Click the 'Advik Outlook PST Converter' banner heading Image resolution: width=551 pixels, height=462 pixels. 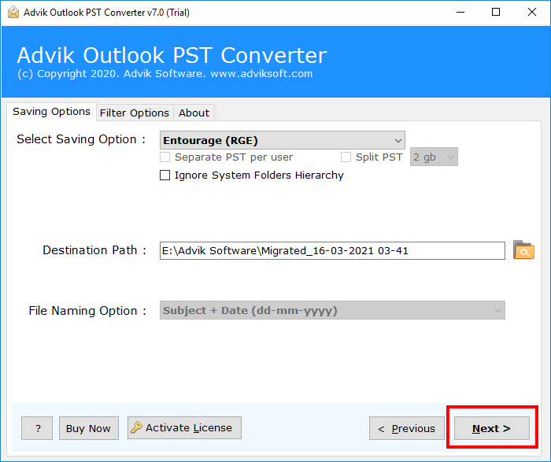click(172, 55)
